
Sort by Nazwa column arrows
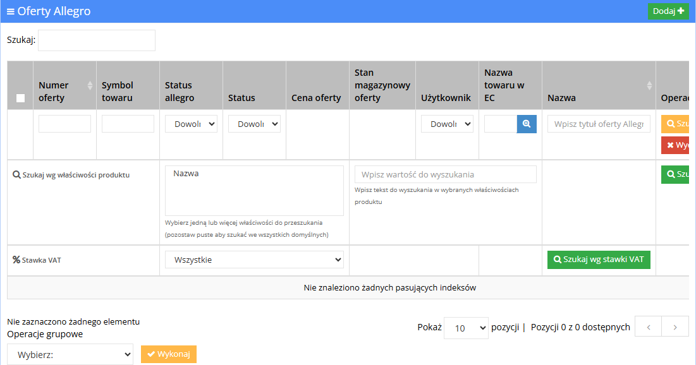pyautogui.click(x=649, y=85)
